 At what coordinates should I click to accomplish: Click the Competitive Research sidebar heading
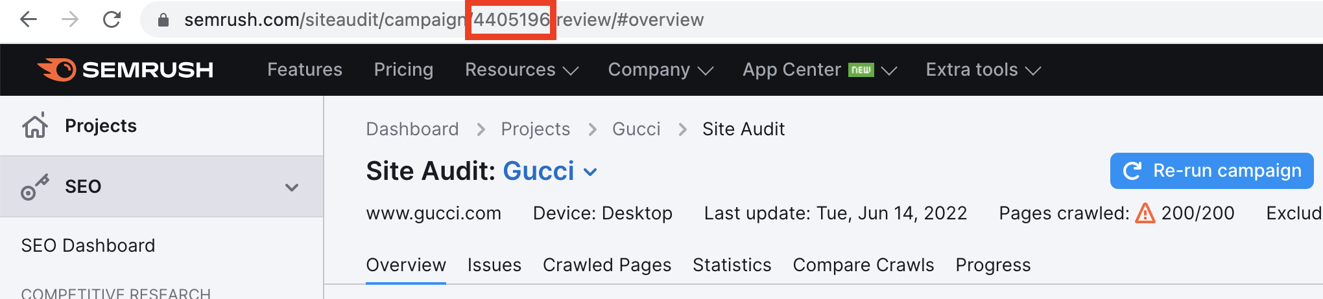[x=115, y=293]
